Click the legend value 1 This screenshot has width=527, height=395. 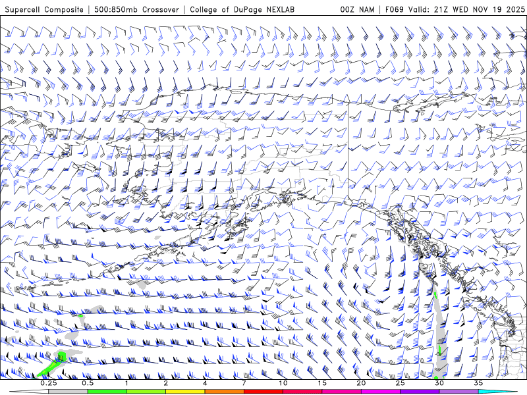(126, 383)
